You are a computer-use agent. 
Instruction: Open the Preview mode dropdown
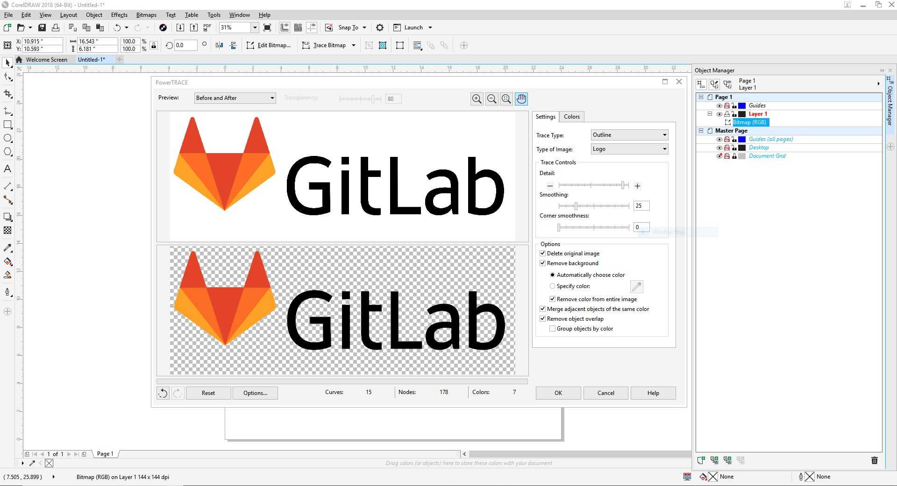235,98
